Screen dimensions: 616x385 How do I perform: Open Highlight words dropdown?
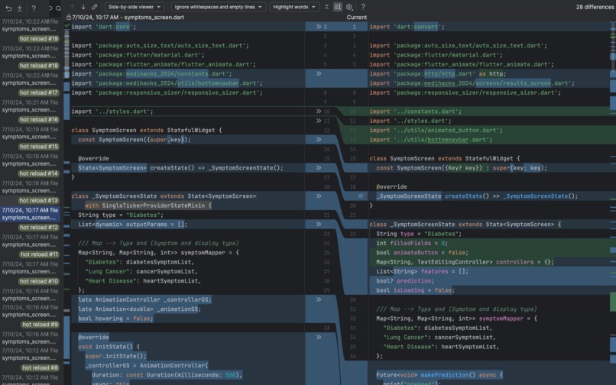point(294,7)
